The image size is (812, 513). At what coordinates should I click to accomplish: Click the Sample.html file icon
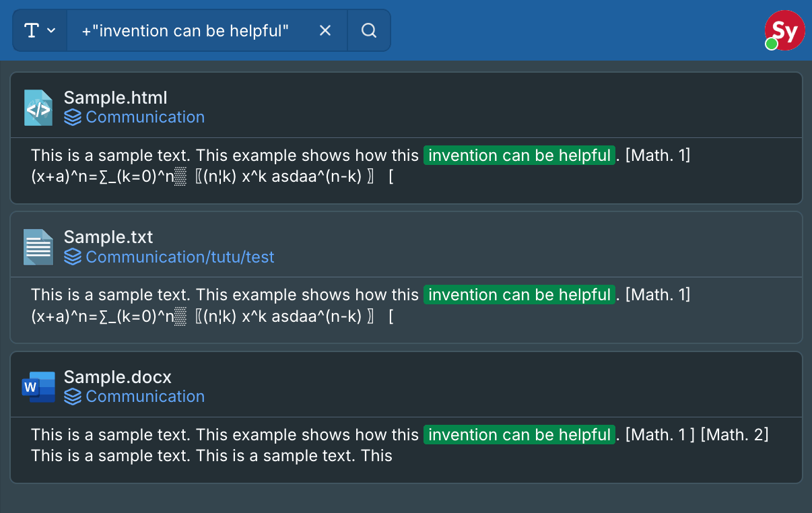(38, 108)
